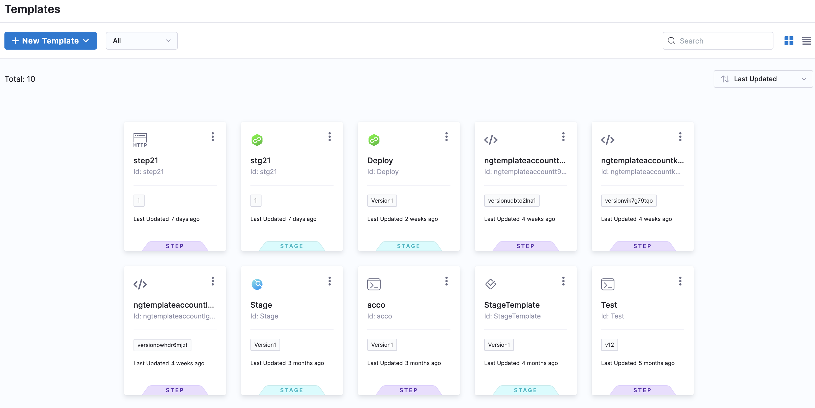
Task: Open the New Template dropdown button
Action: coord(51,41)
